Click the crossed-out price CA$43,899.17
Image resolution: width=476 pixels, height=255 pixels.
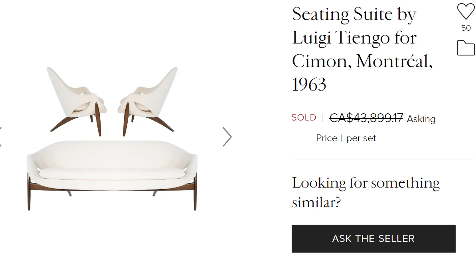pyautogui.click(x=366, y=117)
